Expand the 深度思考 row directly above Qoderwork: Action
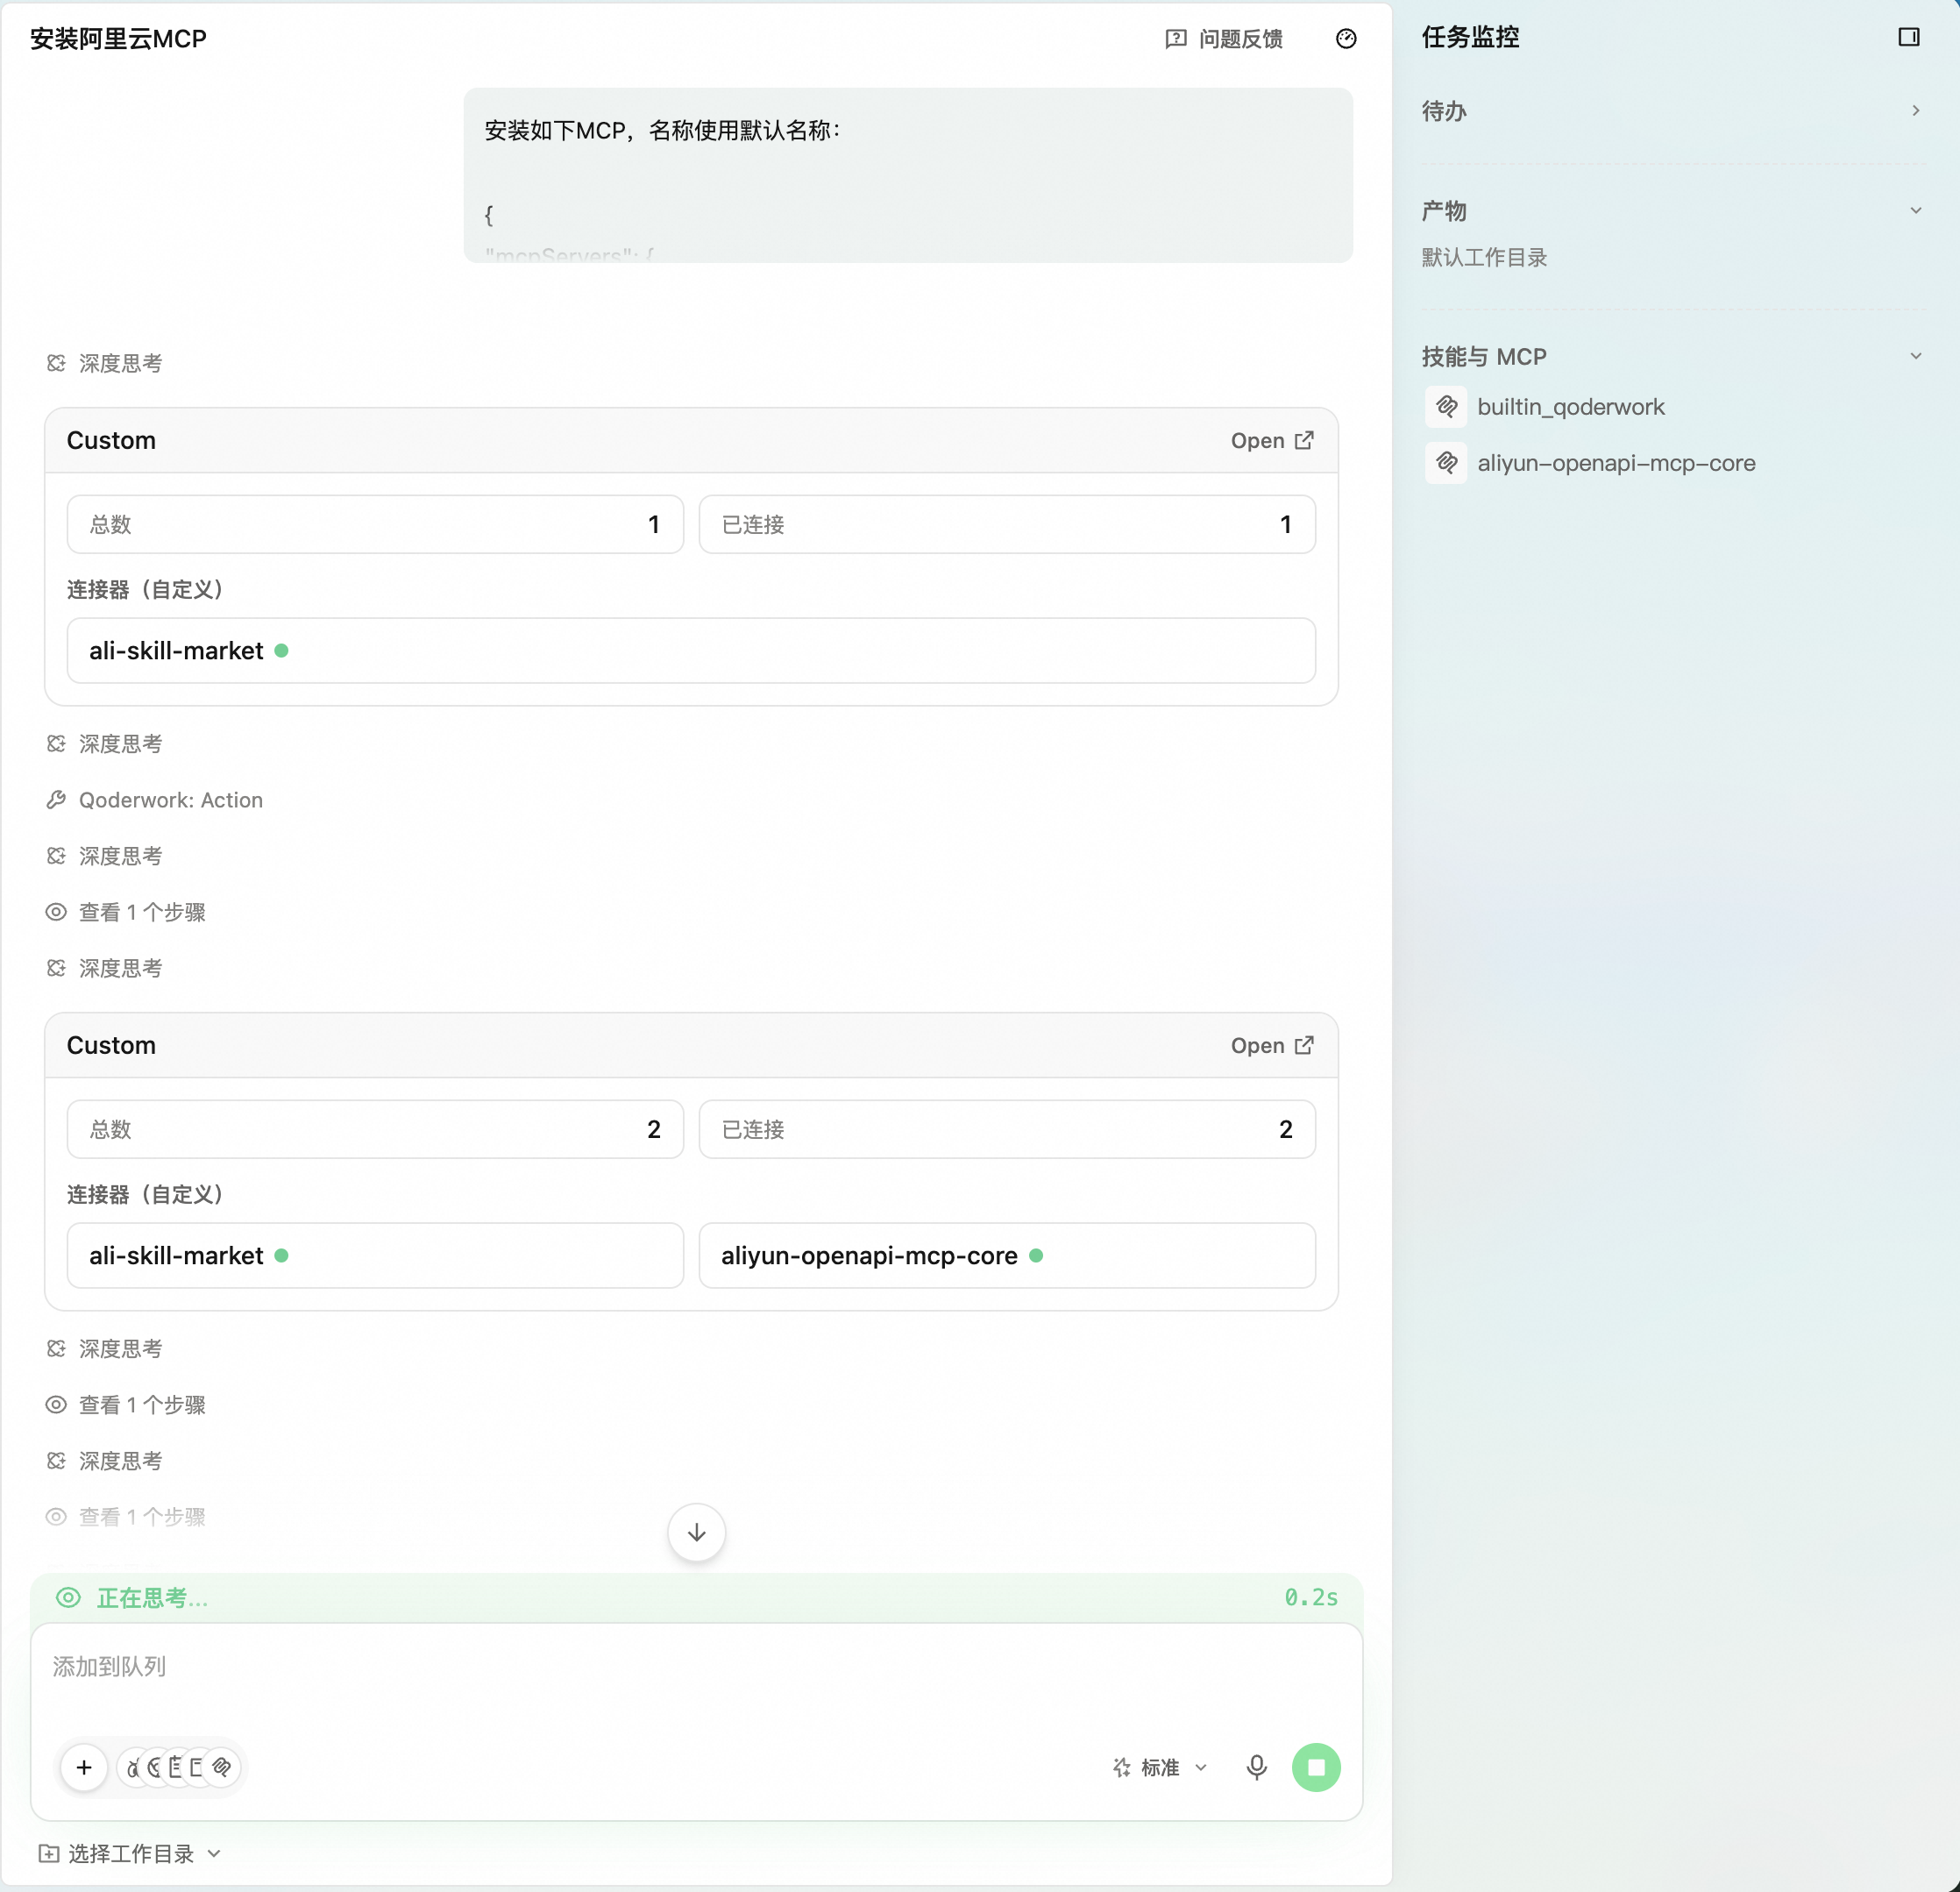Image resolution: width=1960 pixels, height=1892 pixels. point(105,744)
